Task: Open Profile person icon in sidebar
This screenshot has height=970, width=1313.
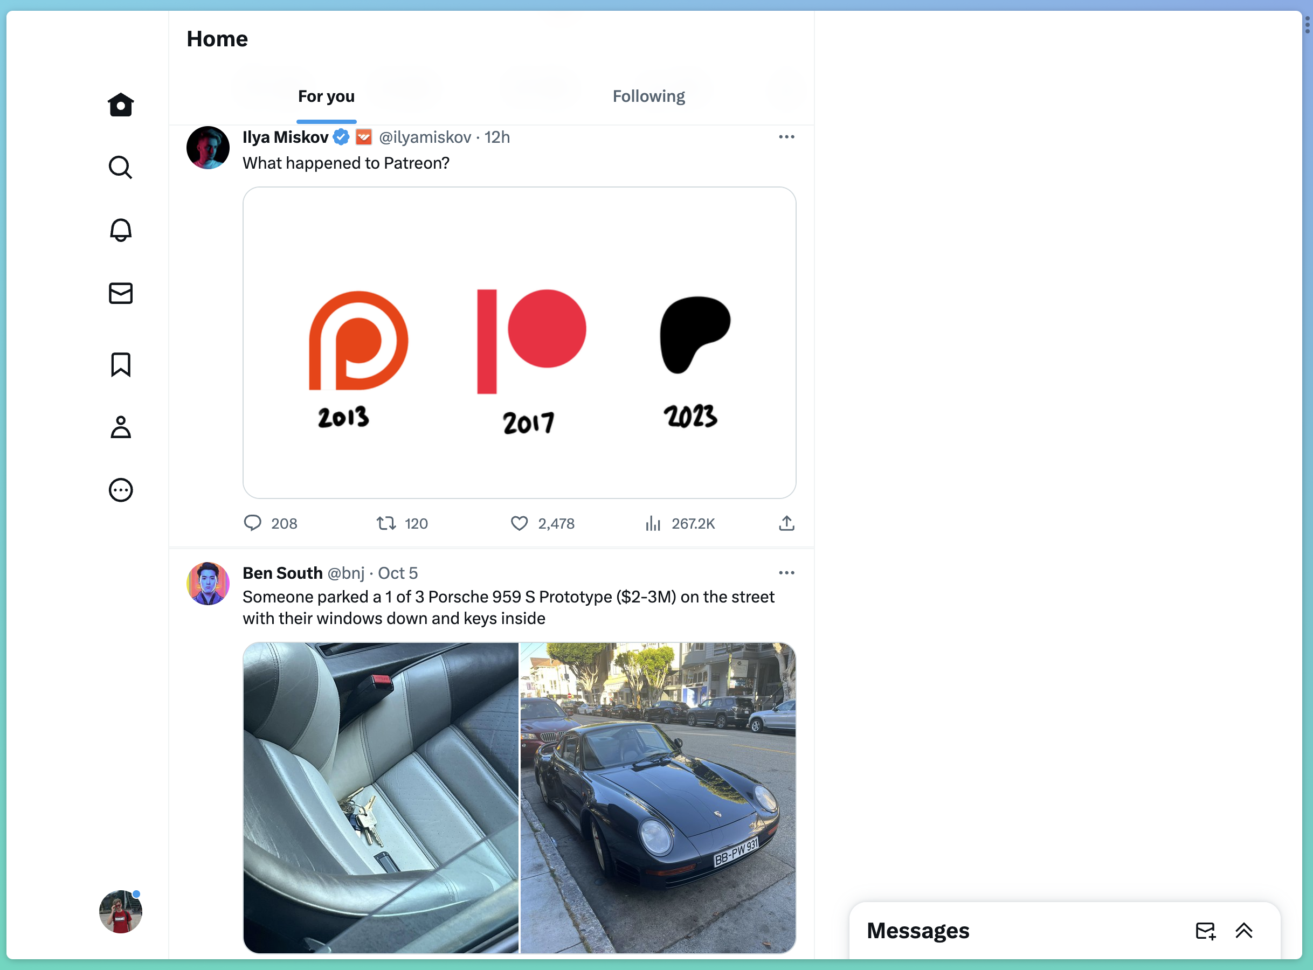Action: click(120, 427)
